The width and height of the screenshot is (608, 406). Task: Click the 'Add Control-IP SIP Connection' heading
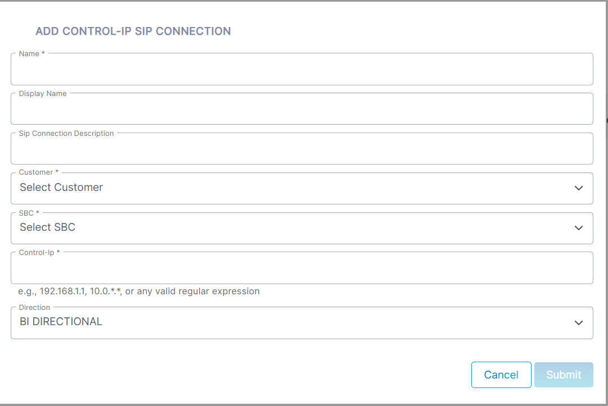click(x=133, y=31)
